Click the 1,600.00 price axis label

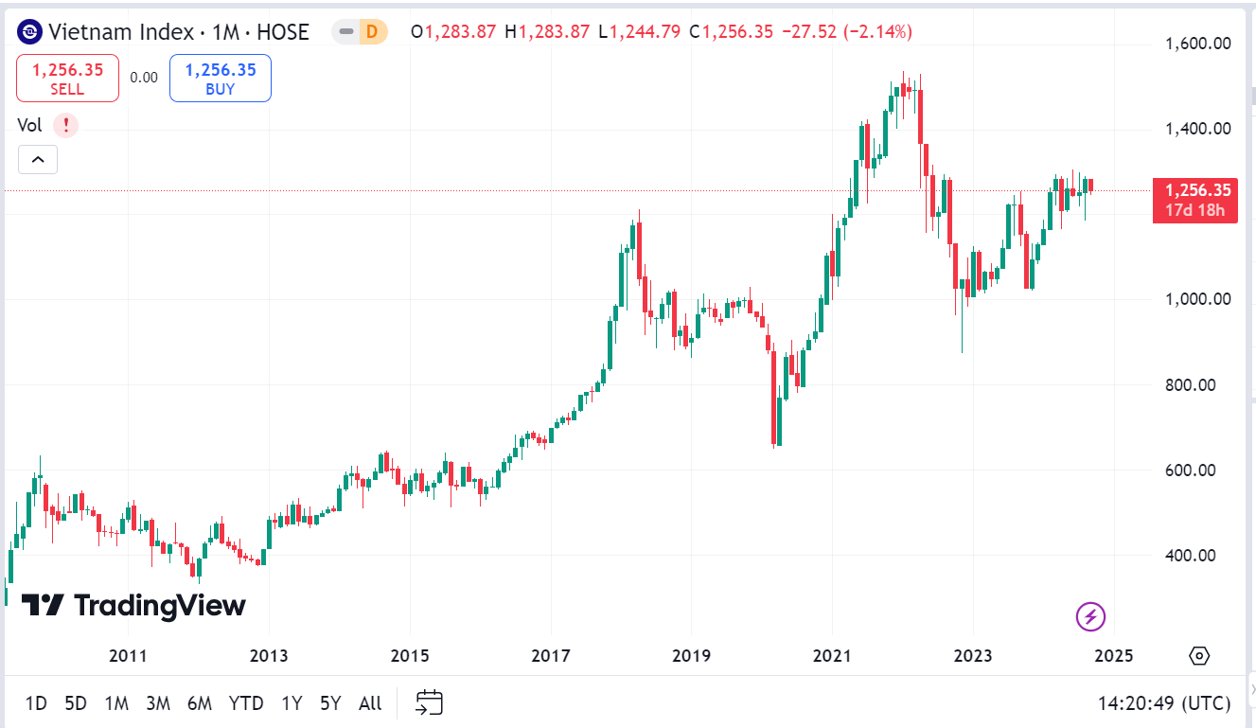click(x=1198, y=44)
